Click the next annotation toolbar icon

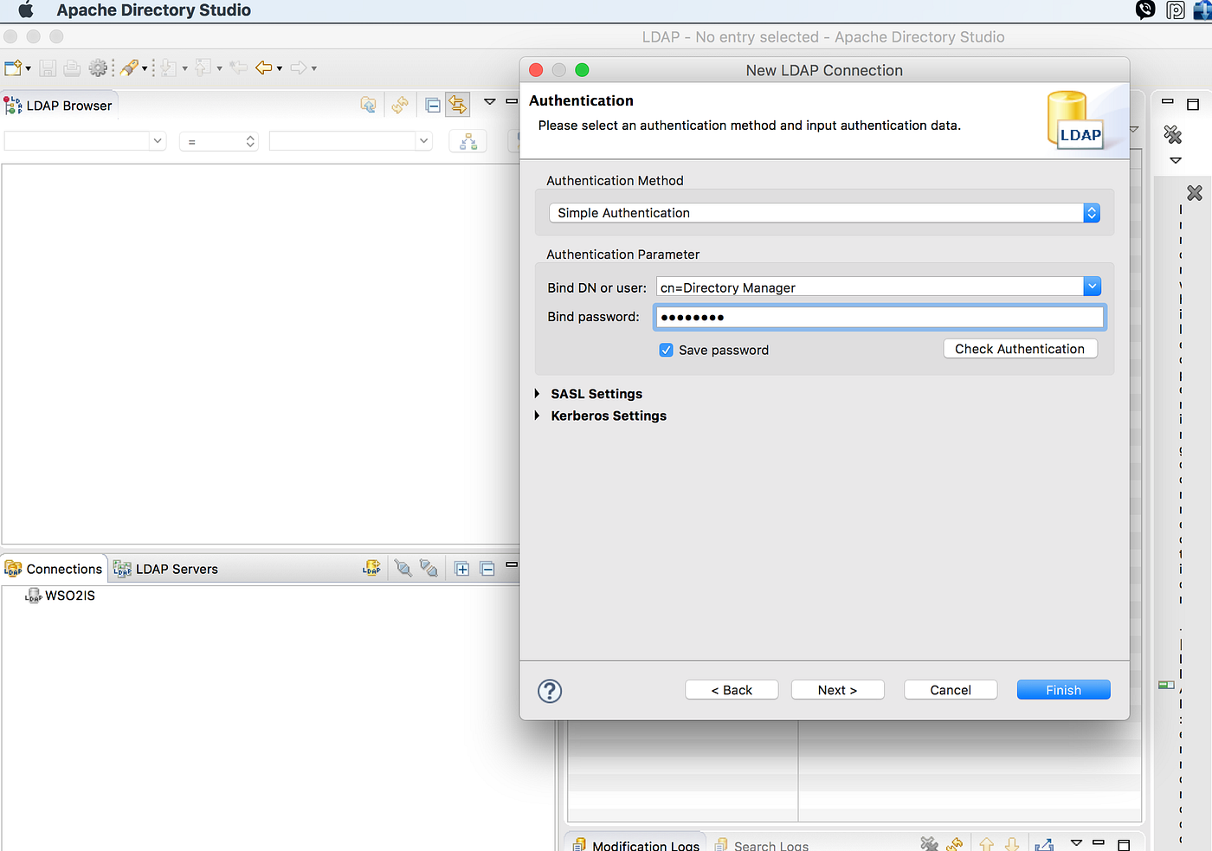point(170,68)
